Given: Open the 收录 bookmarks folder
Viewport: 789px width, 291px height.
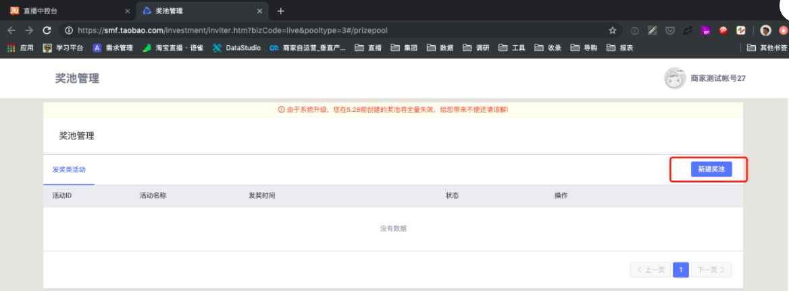Looking at the screenshot, I should [548, 48].
